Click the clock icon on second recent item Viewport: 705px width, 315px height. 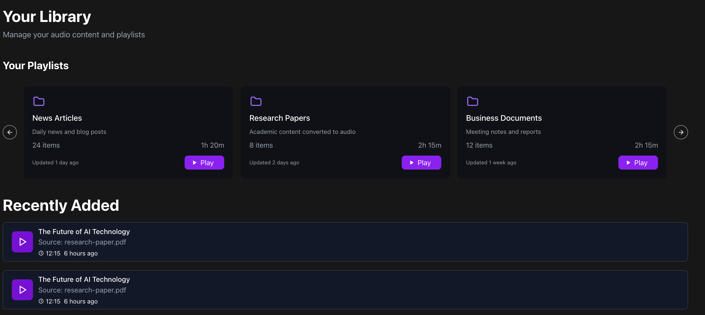coord(41,301)
